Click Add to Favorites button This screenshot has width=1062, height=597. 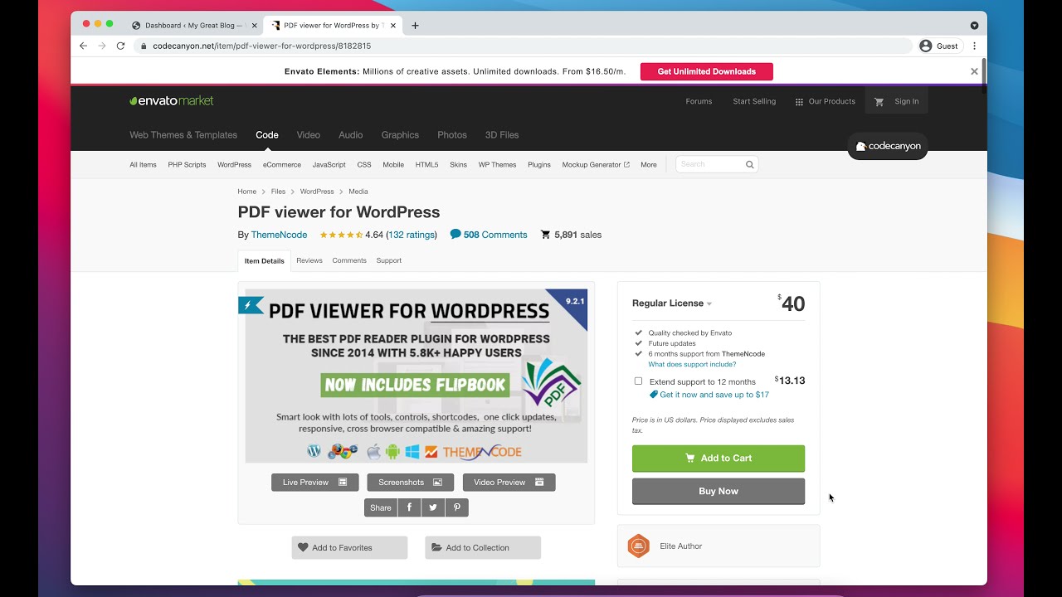pos(349,547)
